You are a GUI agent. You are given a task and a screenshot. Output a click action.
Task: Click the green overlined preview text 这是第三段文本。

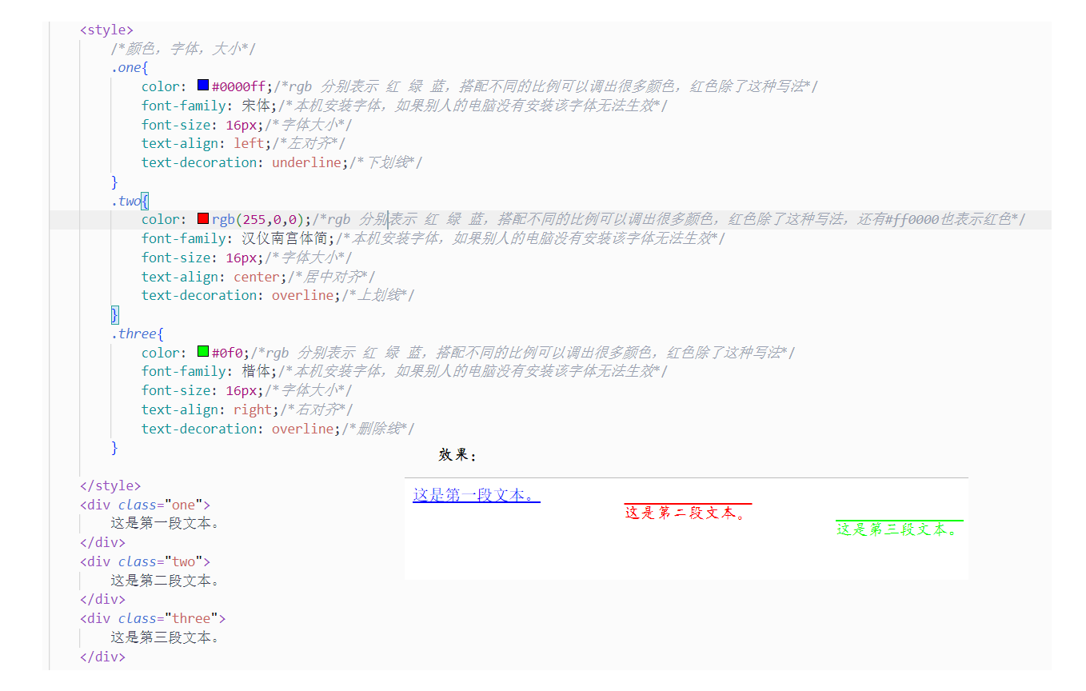tap(899, 529)
